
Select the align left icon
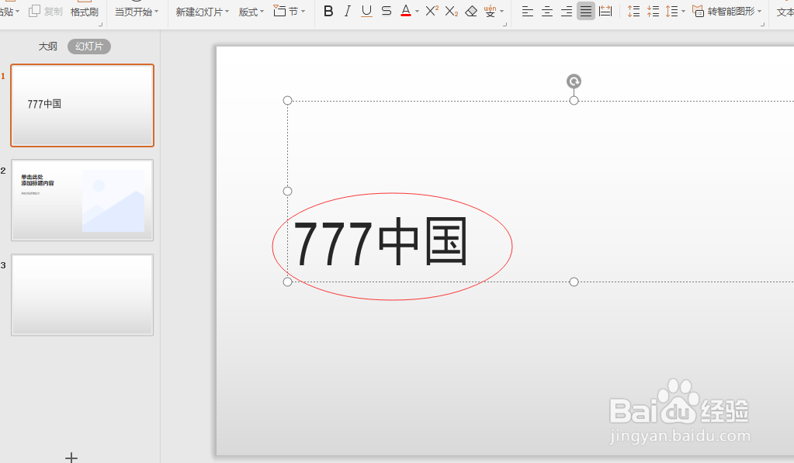(x=529, y=11)
